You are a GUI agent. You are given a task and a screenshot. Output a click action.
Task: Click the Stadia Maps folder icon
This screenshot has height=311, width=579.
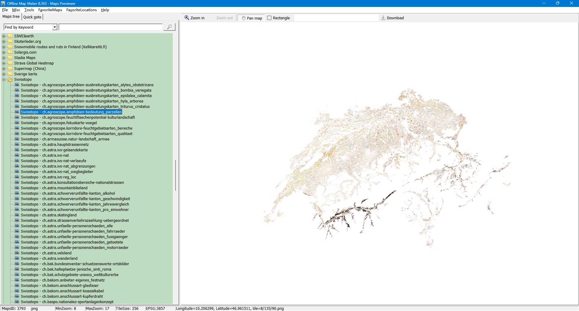(x=10, y=58)
